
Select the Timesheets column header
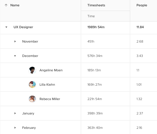point(96,5)
